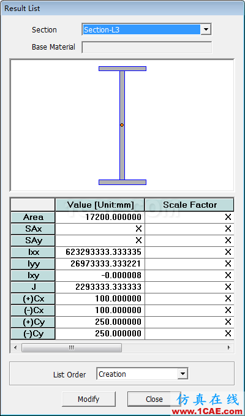Viewport: 245px width, 416px height.
Task: Select the top flange of the I-section
Action: tap(123, 69)
